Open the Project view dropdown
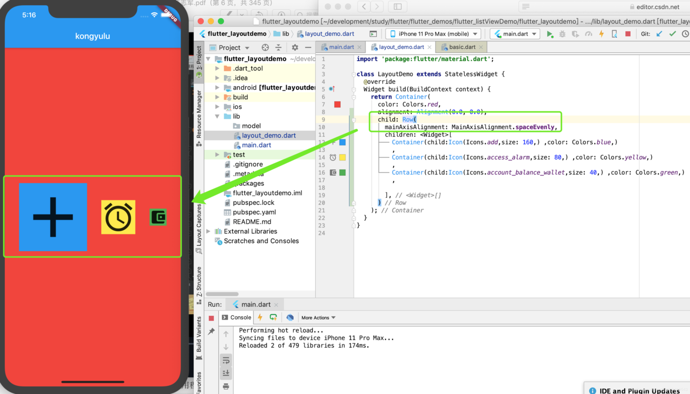The height and width of the screenshot is (394, 690). pos(230,47)
